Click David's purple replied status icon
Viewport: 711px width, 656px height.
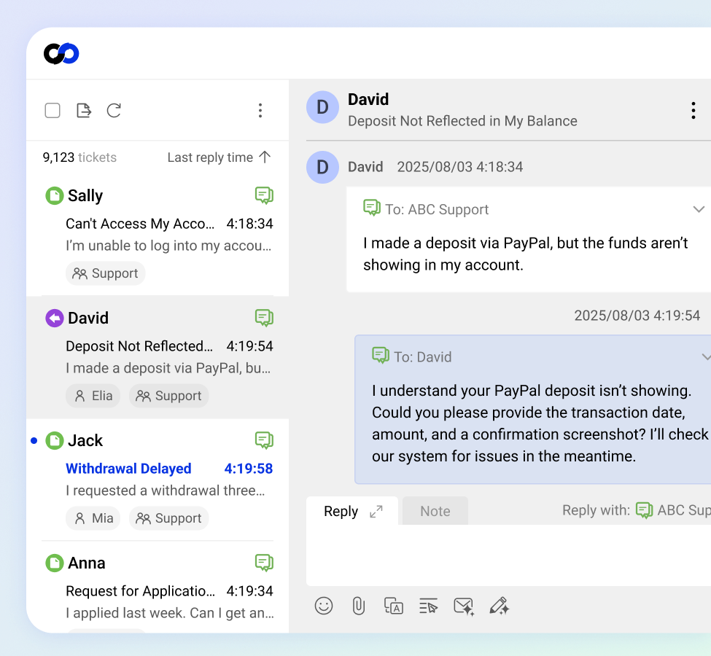[55, 319]
